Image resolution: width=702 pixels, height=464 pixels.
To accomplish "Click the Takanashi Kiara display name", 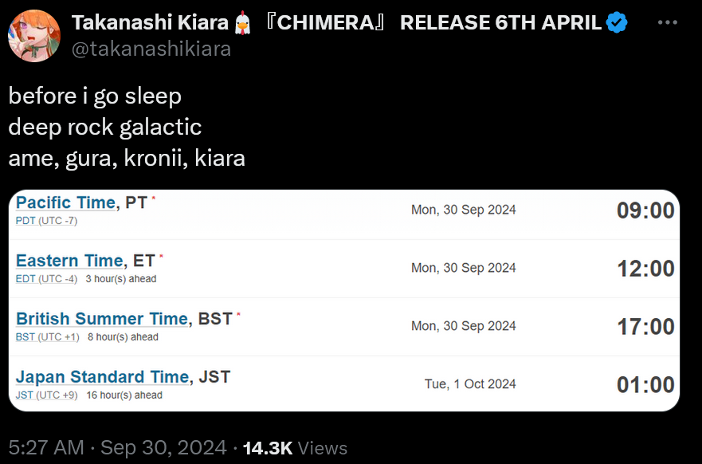I will (x=150, y=22).
